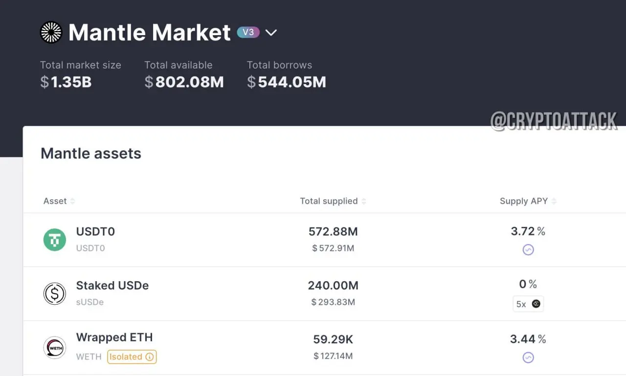The image size is (626, 376).
Task: Click the 5x rewards badge for sUSDe
Action: tap(528, 304)
